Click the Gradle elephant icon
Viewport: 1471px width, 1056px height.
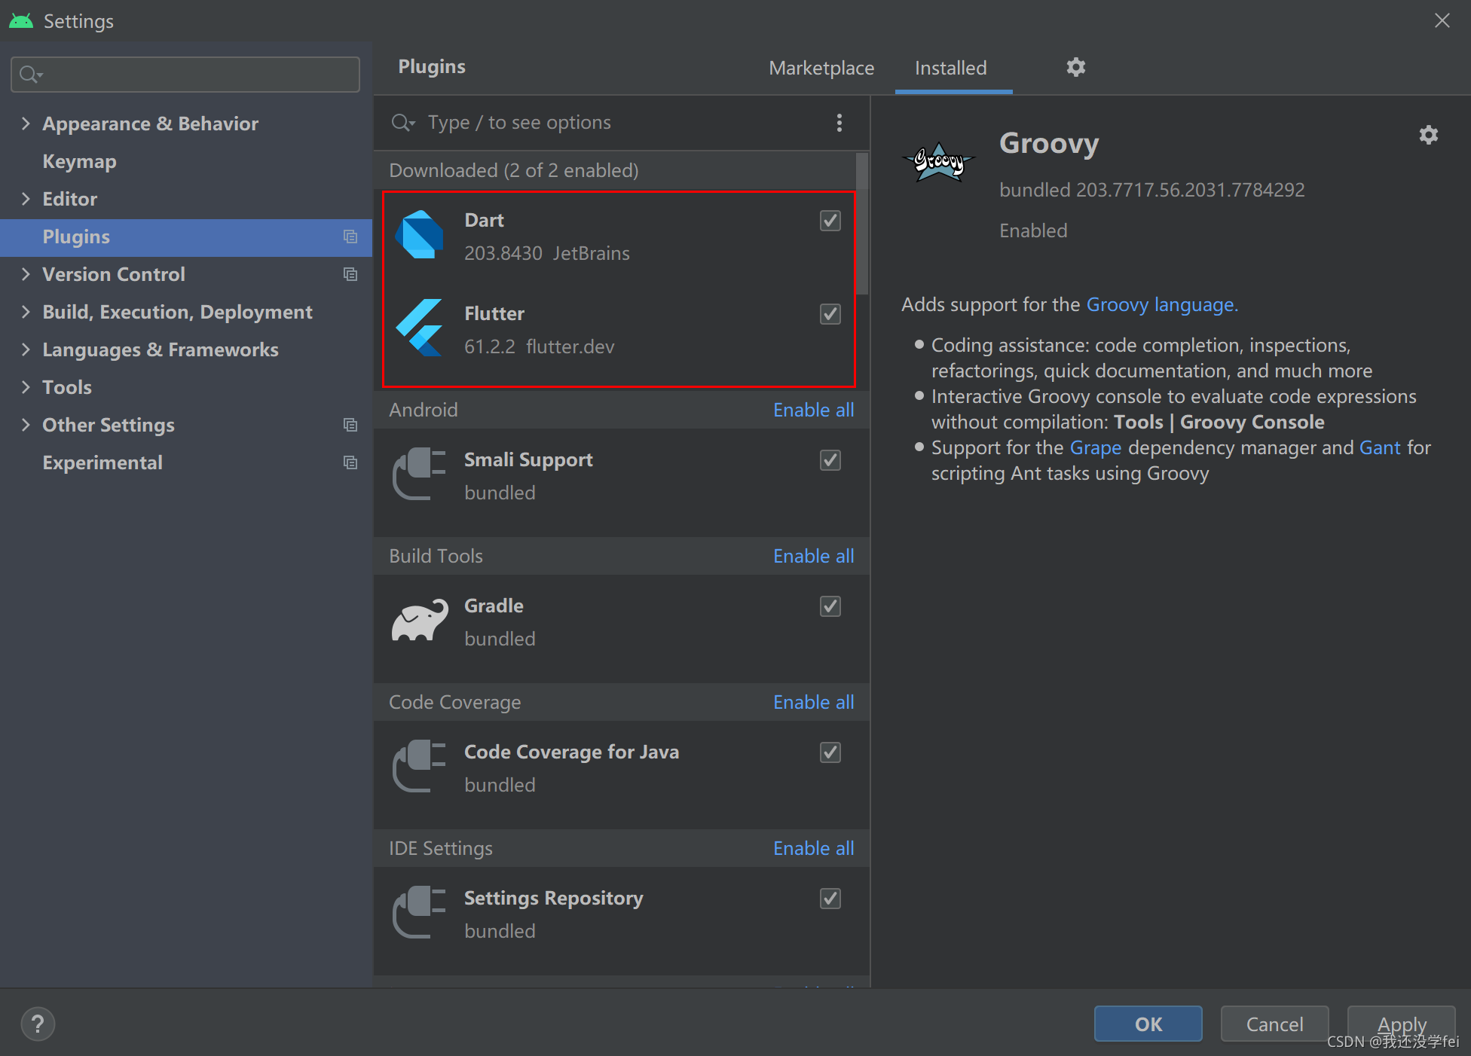(x=419, y=621)
